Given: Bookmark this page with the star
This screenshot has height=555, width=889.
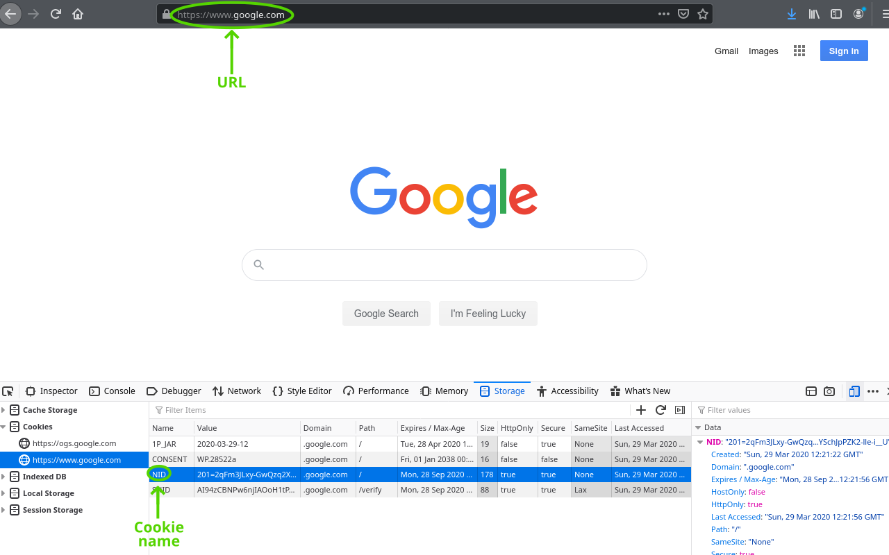Looking at the screenshot, I should click(x=703, y=14).
